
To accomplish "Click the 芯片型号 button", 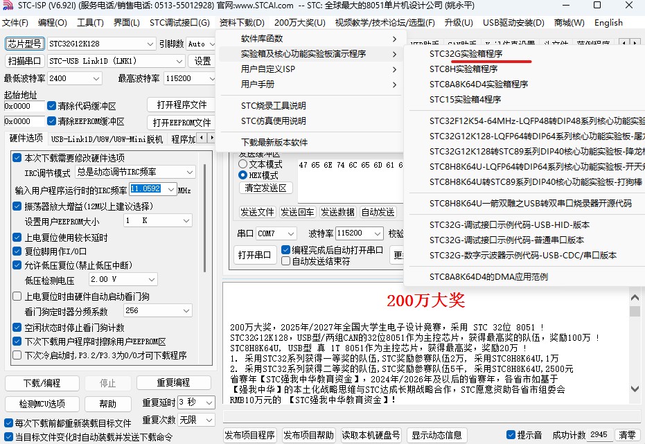I will point(24,44).
